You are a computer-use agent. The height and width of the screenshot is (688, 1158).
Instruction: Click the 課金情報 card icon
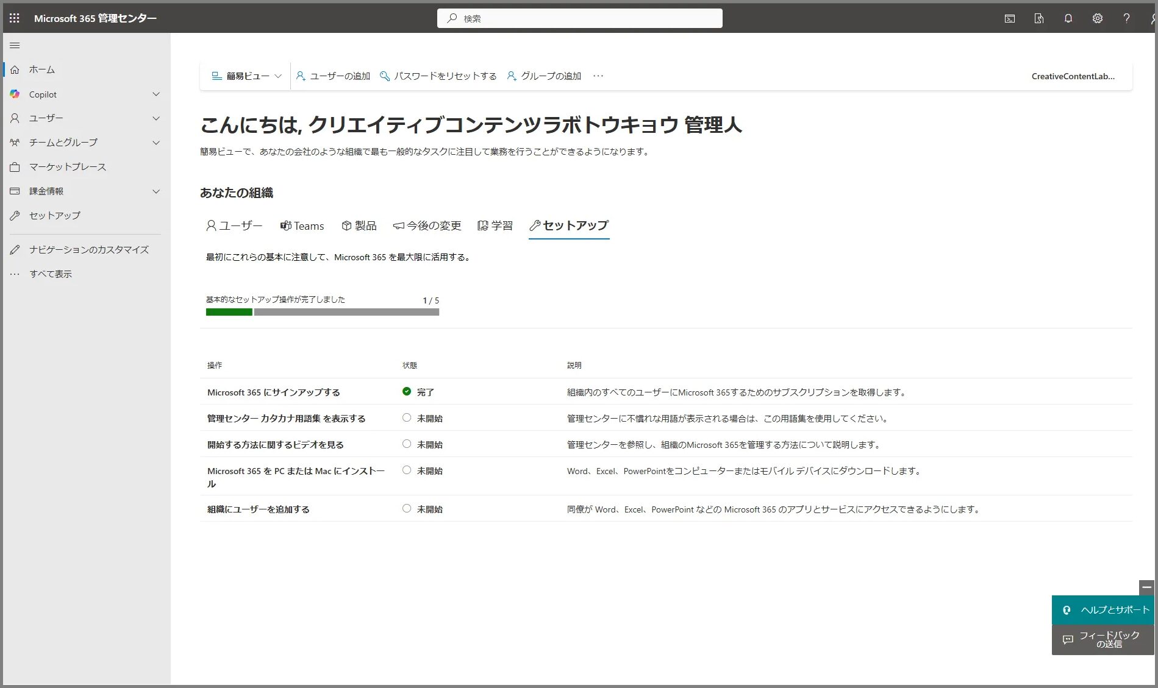15,191
